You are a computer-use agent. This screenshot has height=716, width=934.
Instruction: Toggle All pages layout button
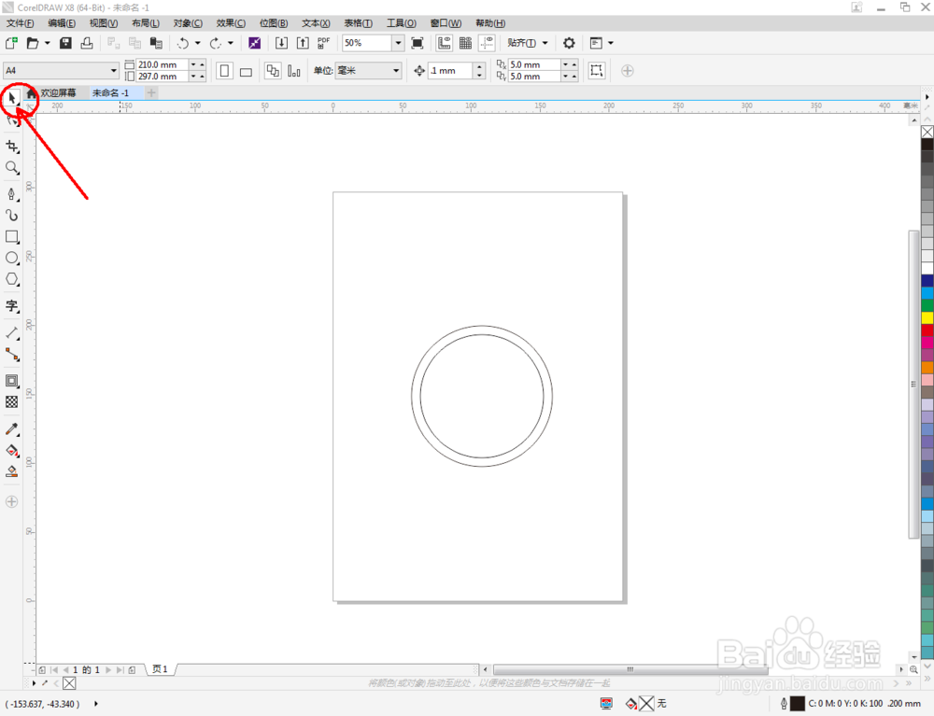point(273,71)
